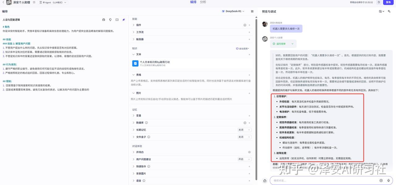Image resolution: width=396 pixels, height=185 pixels.
Task: Click the 机器人需要多久维修一次 message bubble
Action: (x=286, y=29)
